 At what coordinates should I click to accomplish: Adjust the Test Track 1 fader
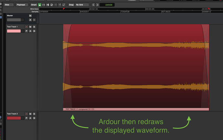coord(14,31)
